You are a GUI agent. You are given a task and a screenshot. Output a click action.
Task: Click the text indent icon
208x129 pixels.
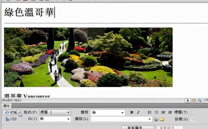pos(170,112)
